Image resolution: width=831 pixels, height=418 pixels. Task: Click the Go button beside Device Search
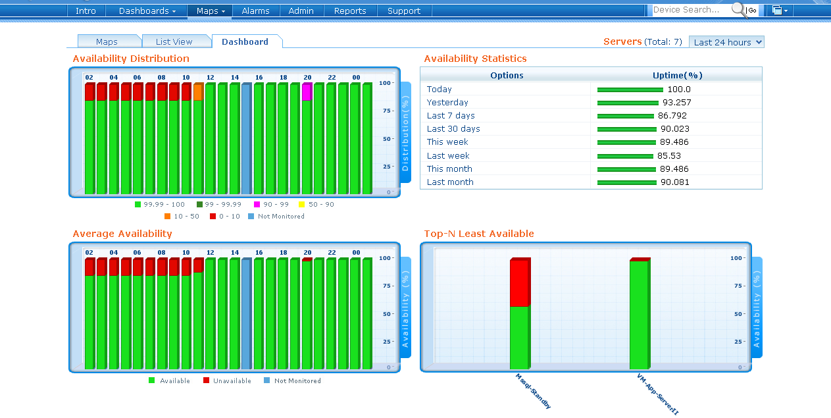click(x=752, y=11)
